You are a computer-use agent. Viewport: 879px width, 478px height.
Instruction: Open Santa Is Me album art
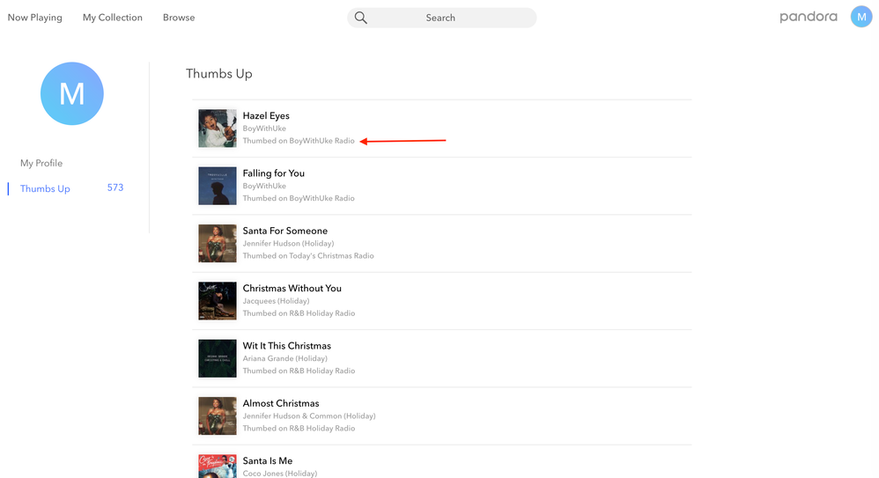[x=218, y=467]
